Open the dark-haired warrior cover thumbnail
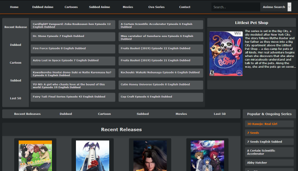This screenshot has height=171, width=298. (x=150, y=156)
